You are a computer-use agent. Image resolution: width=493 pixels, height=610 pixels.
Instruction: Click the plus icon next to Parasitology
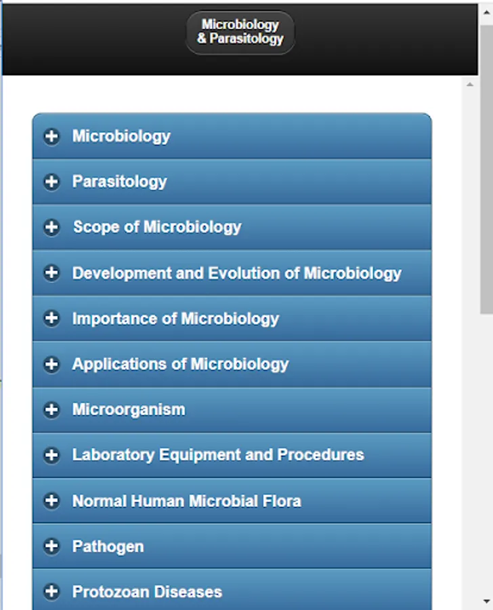[51, 182]
